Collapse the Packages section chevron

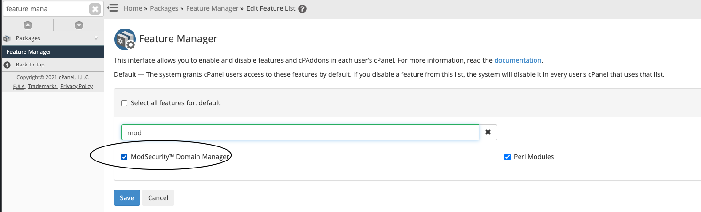click(x=96, y=38)
